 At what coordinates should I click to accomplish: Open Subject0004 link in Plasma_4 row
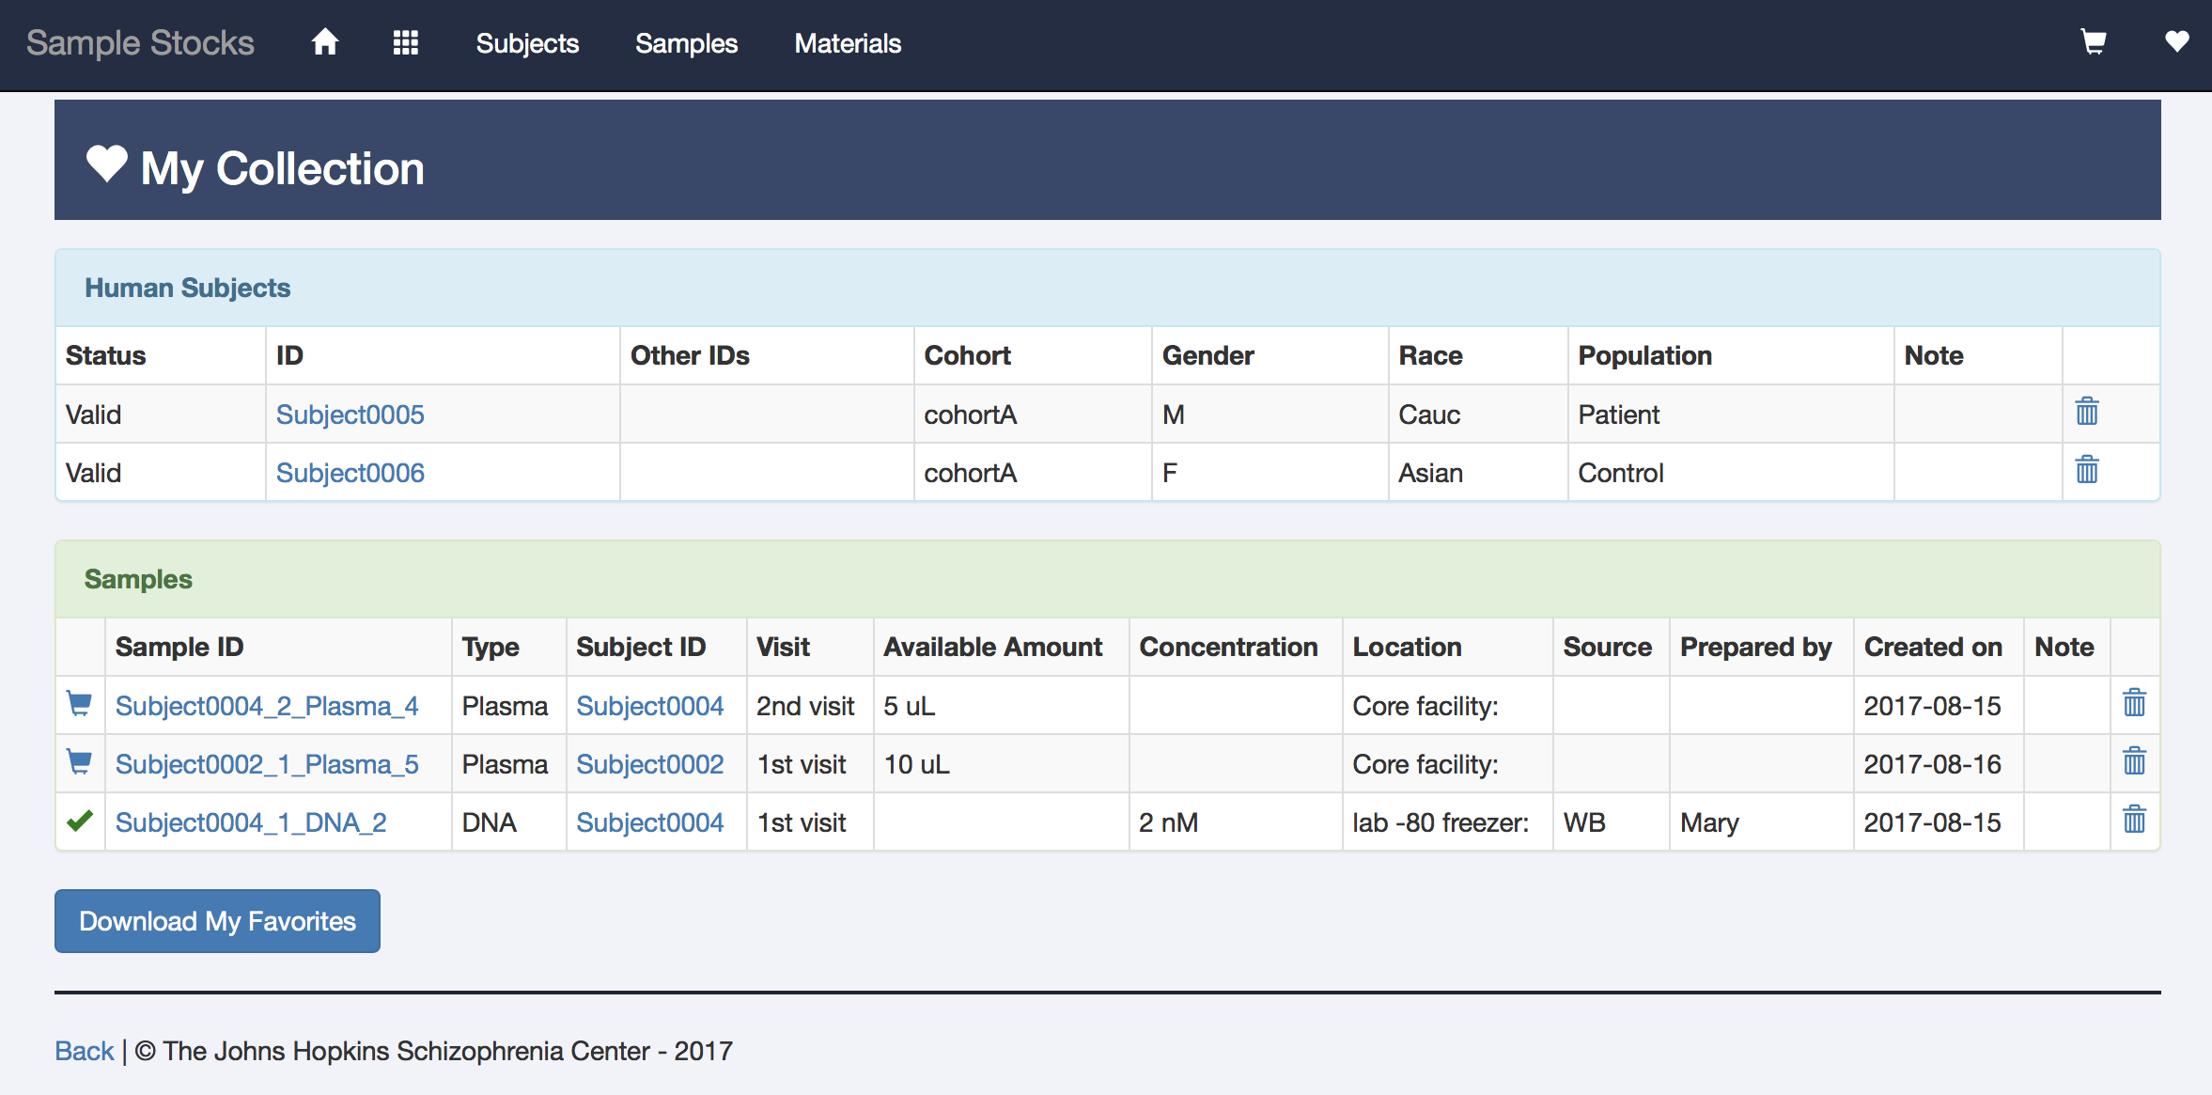[649, 706]
